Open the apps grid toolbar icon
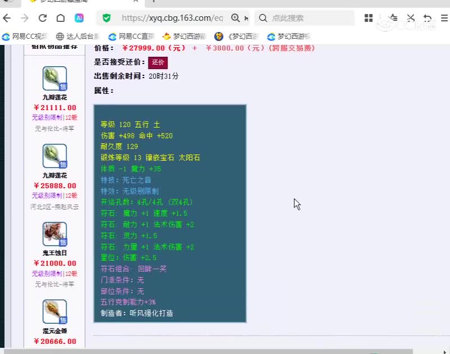This screenshot has width=450, height=354. click(368, 18)
